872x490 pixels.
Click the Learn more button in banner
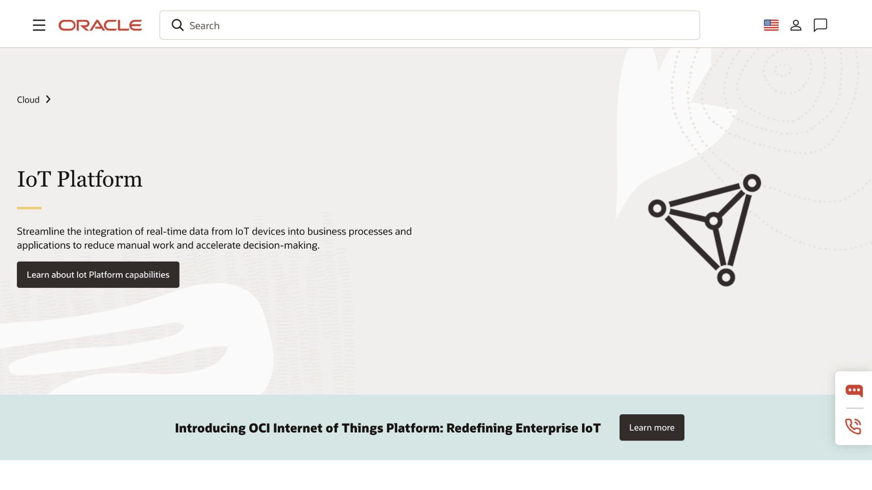click(652, 427)
